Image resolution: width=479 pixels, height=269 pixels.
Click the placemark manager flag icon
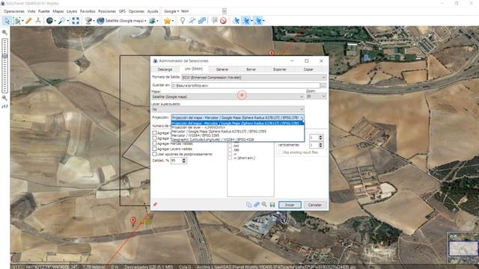[x=215, y=20]
